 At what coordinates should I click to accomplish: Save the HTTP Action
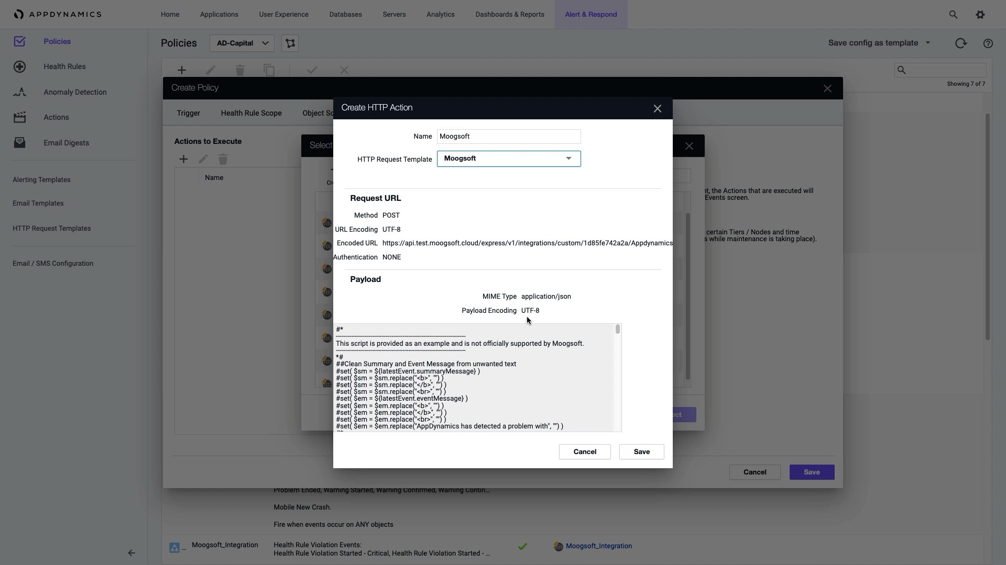pos(641,452)
